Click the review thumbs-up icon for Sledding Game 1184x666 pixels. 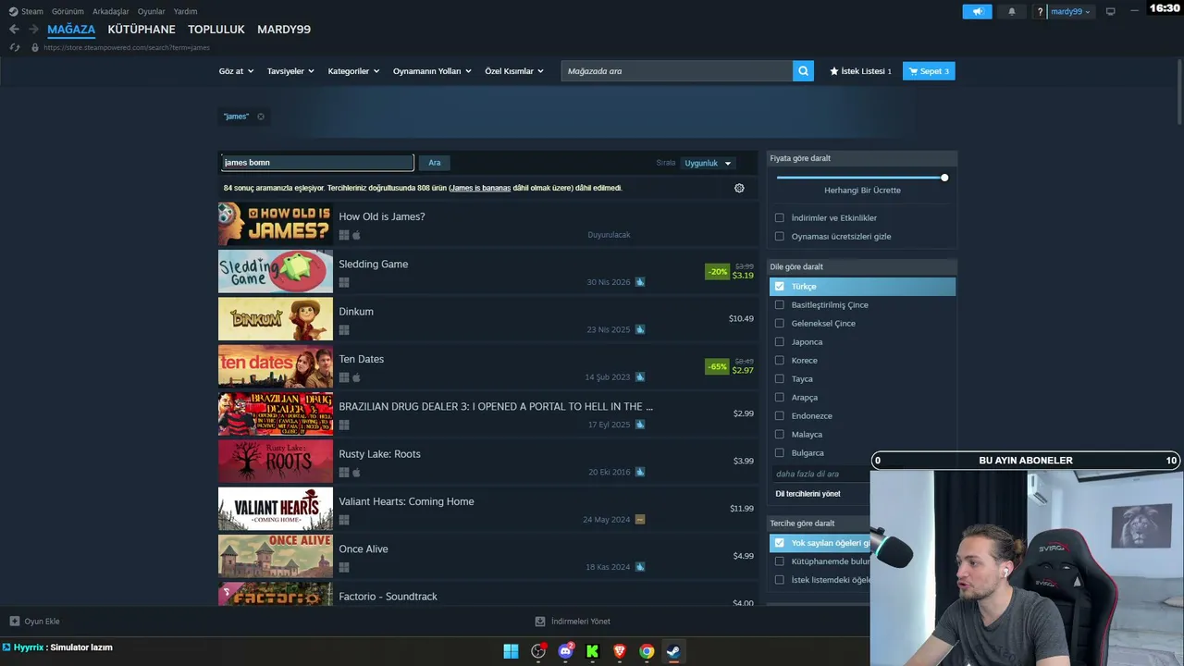point(639,282)
